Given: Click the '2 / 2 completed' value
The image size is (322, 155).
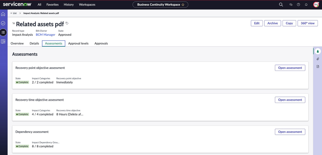Looking at the screenshot, I should point(43,82).
